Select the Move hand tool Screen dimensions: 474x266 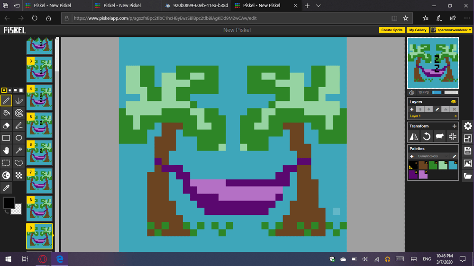pos(6,151)
